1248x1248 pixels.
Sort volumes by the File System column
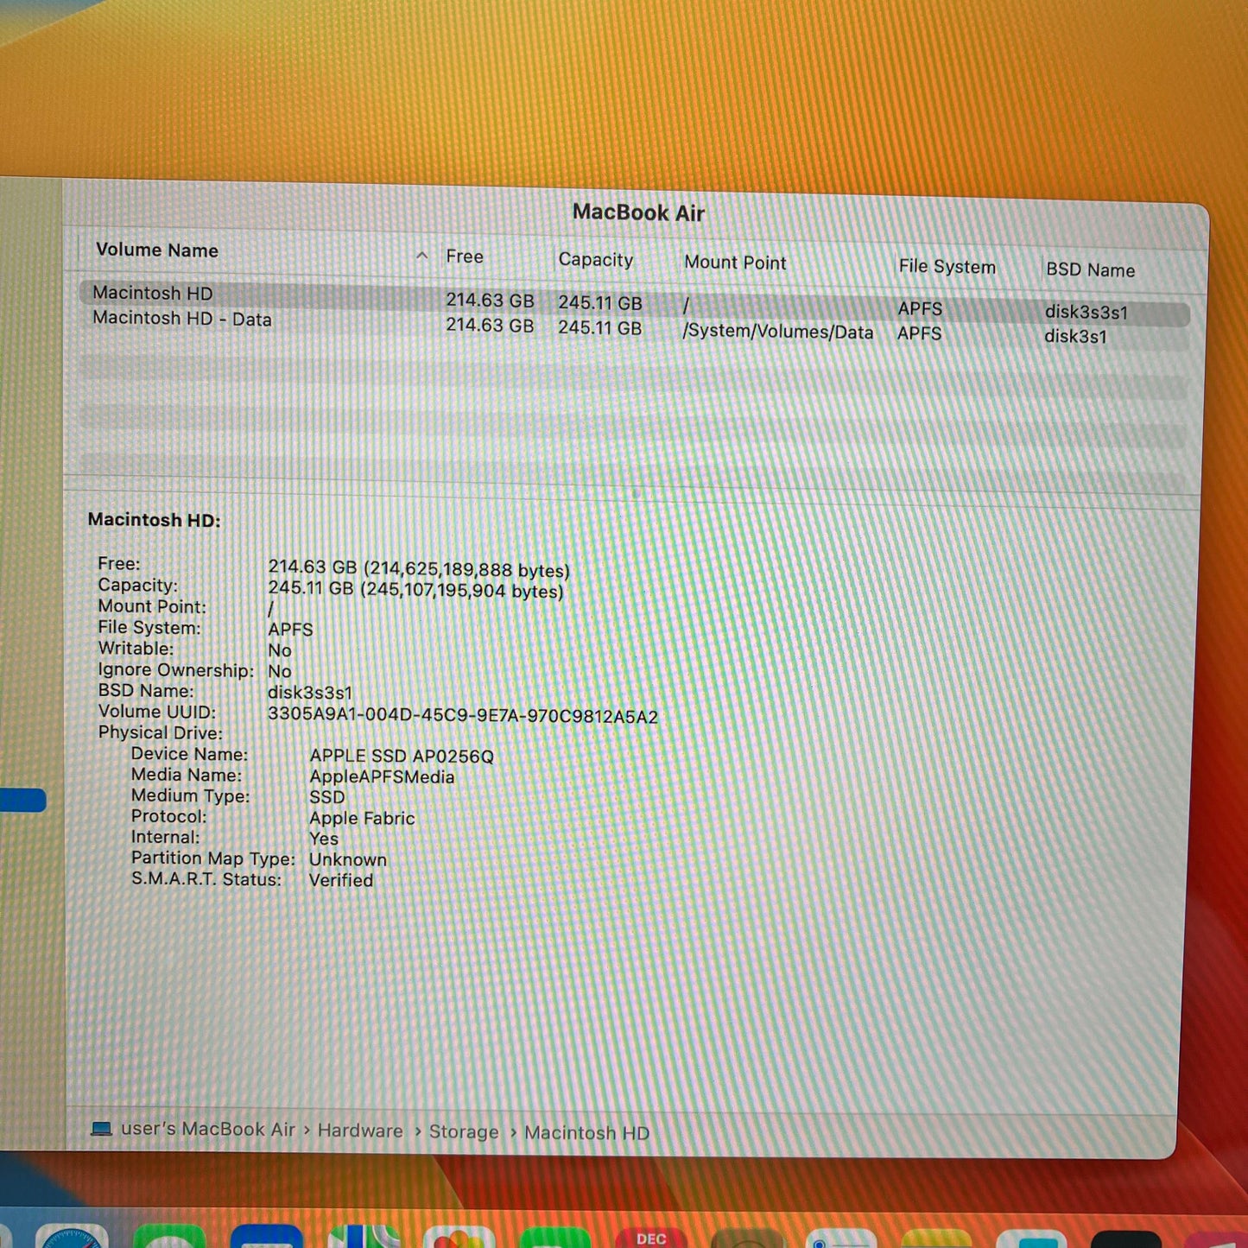[947, 267]
